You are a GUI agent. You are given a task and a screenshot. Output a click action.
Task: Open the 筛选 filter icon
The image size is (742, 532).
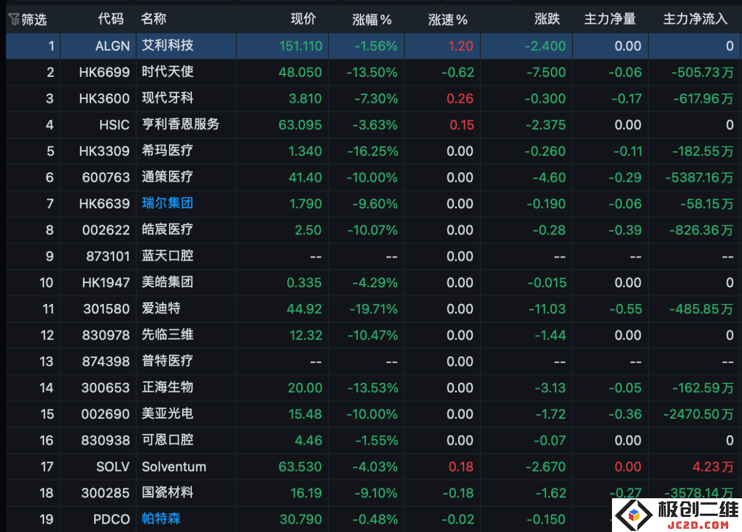click(x=14, y=20)
